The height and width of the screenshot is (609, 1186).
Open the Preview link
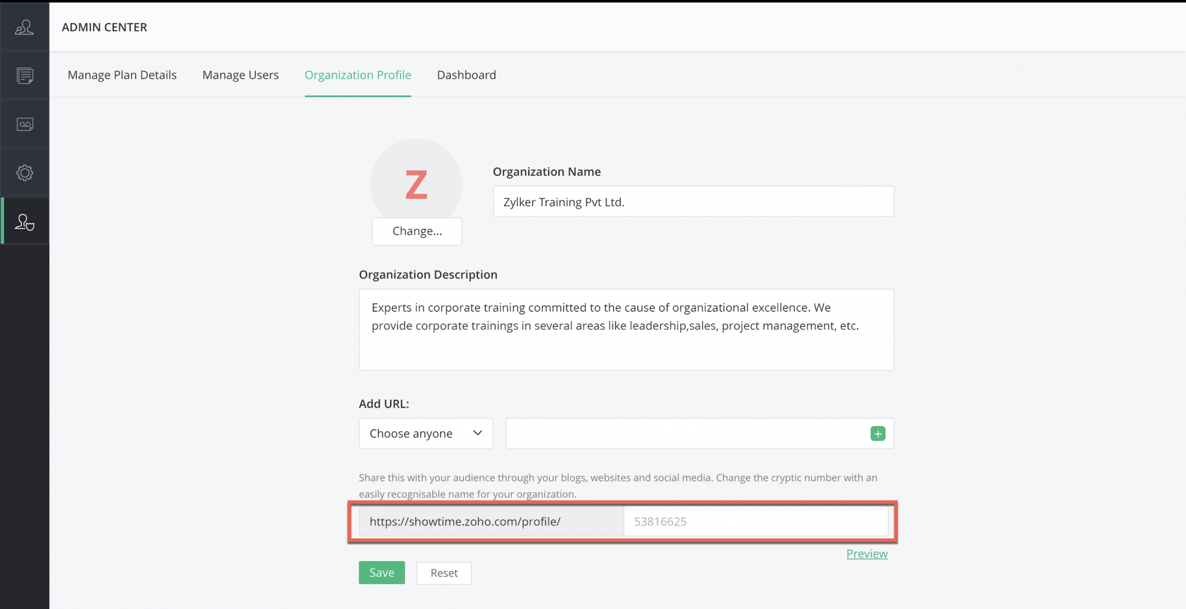866,554
